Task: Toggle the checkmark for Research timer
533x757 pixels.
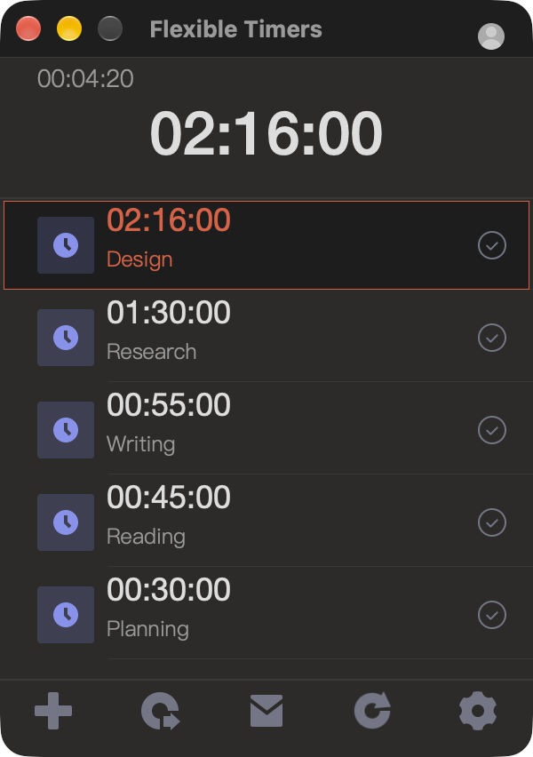Action: pyautogui.click(x=492, y=338)
